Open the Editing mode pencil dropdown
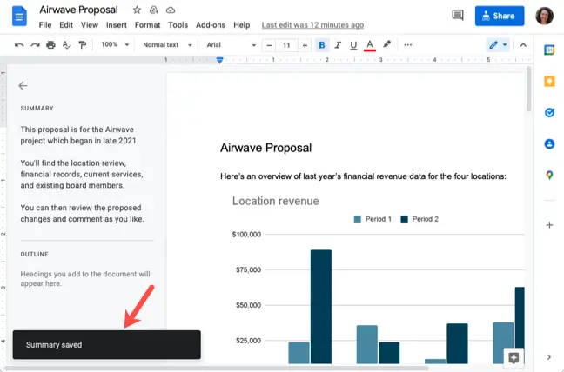564x372 pixels. point(498,45)
